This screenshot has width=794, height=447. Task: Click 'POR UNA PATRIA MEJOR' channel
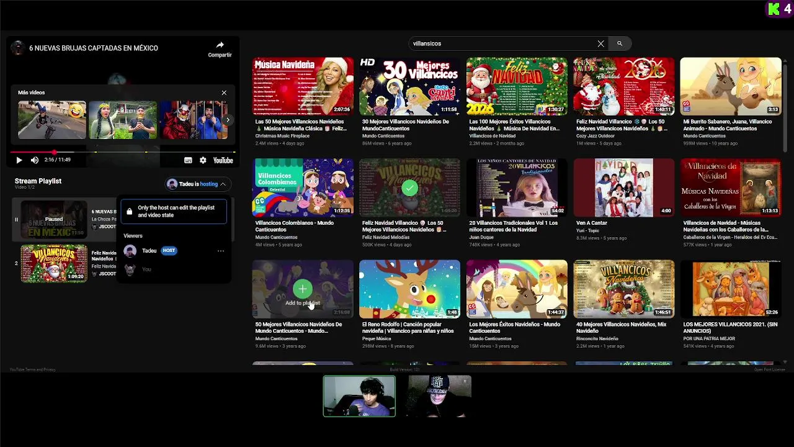709,338
